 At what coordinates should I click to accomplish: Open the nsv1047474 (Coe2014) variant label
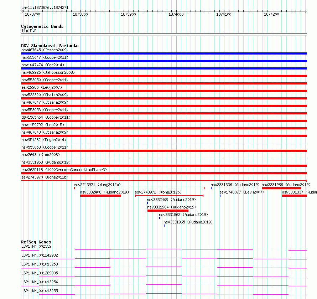(x=43, y=65)
